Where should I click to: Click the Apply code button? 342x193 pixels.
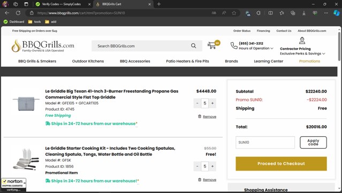tap(313, 142)
